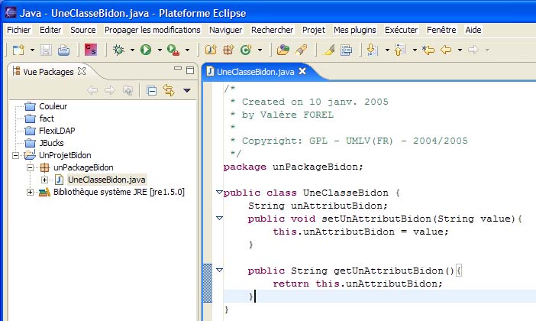This screenshot has width=536, height=321.
Task: Open the Exécuter menu
Action: [401, 30]
